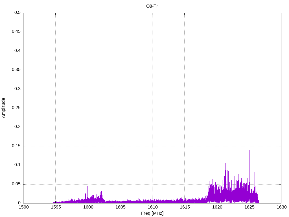Click the O8-Tr plot title
The width and height of the screenshot is (289, 217).
(152, 6)
